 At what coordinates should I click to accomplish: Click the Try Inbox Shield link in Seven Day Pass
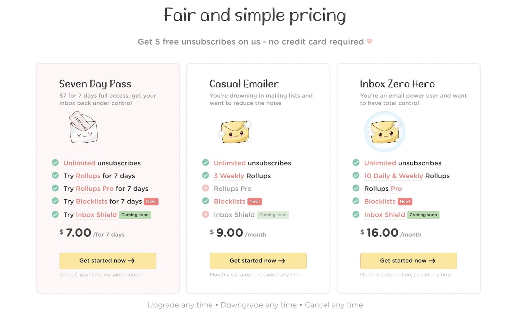90,215
